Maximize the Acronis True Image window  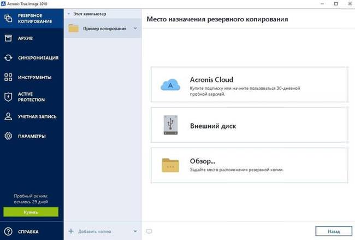[x=336, y=4]
